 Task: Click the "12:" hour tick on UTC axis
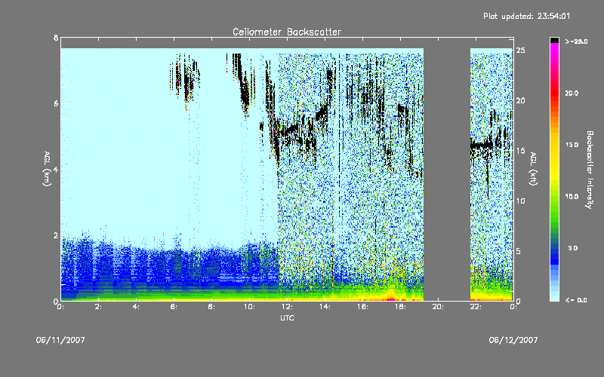tap(287, 307)
